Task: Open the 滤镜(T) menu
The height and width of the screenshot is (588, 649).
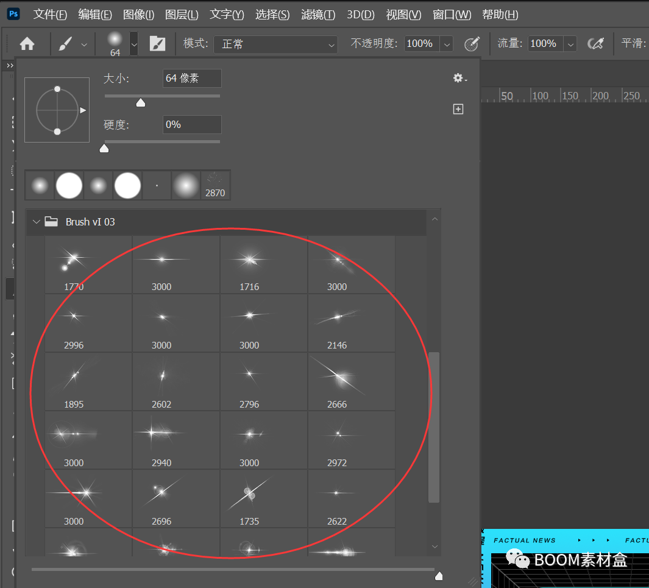Action: (318, 15)
